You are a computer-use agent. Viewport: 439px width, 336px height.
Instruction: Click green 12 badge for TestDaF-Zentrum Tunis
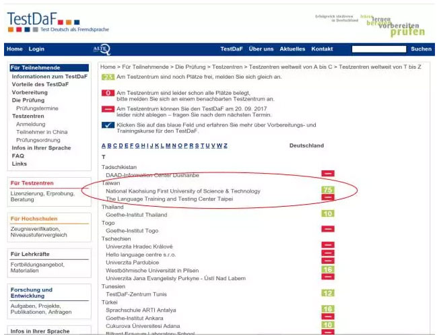click(x=328, y=293)
